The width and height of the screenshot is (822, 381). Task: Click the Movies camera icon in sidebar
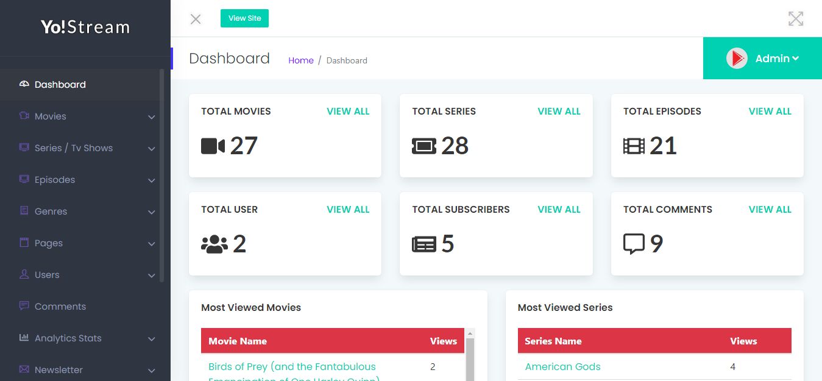click(24, 116)
